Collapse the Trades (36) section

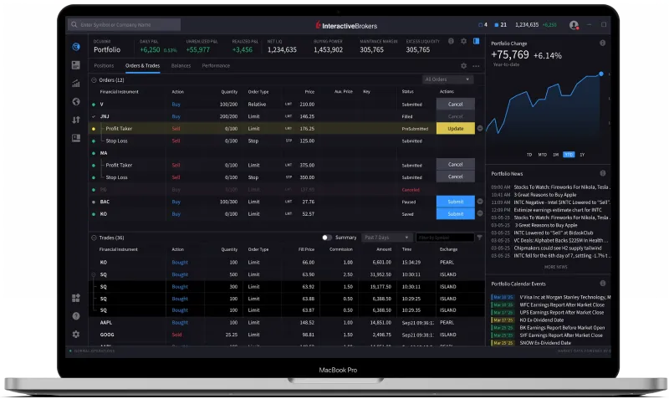pos(94,238)
